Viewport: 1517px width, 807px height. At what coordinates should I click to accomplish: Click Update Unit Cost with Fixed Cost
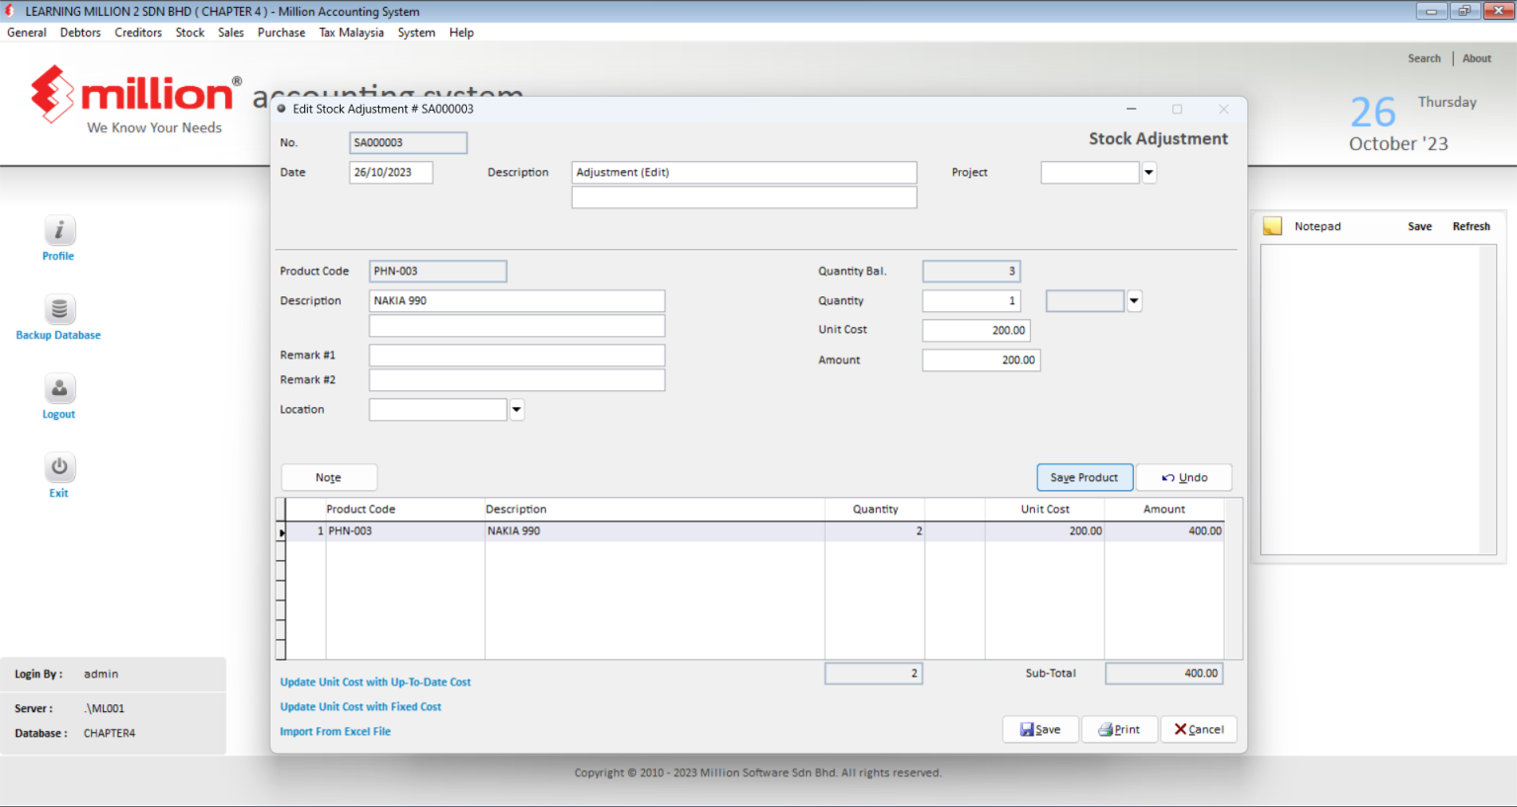[360, 707]
